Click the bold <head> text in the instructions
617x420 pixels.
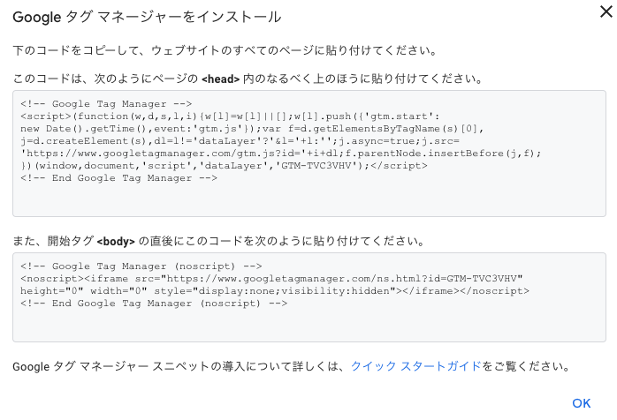click(221, 79)
